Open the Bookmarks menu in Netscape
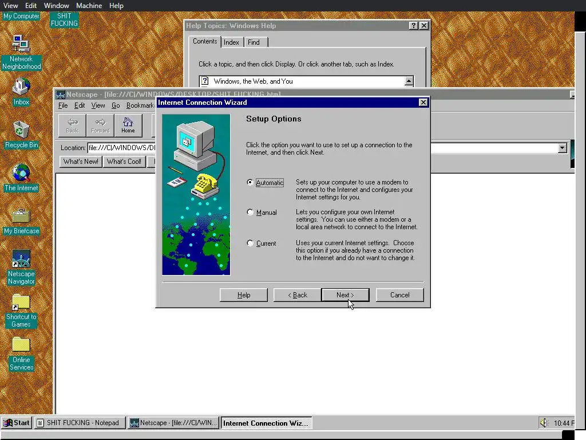The width and height of the screenshot is (586, 440). click(x=140, y=105)
